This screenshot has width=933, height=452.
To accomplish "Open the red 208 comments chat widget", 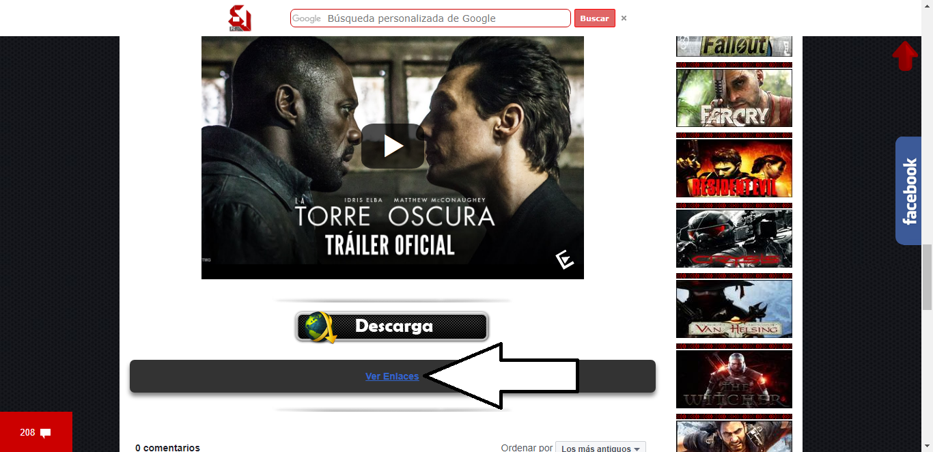I will click(36, 432).
